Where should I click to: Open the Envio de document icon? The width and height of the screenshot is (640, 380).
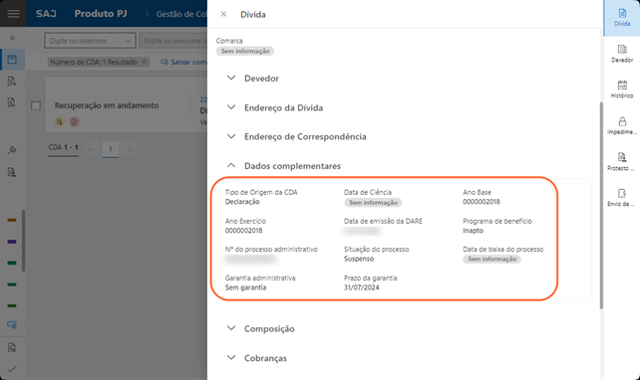click(x=622, y=198)
